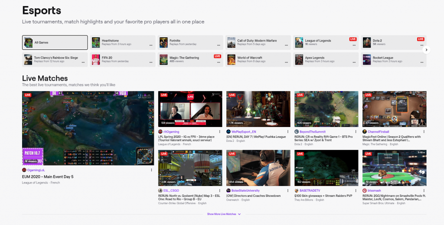Click the BASETRADETV channel avatar
The width and height of the screenshot is (444, 225).
click(297, 190)
